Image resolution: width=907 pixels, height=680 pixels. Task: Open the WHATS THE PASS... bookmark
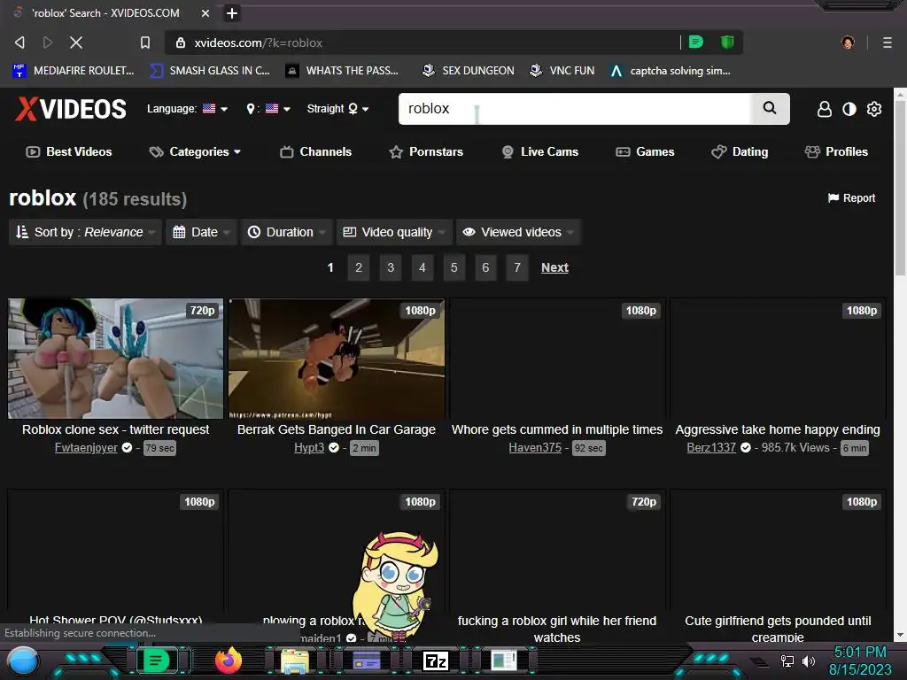click(x=342, y=71)
